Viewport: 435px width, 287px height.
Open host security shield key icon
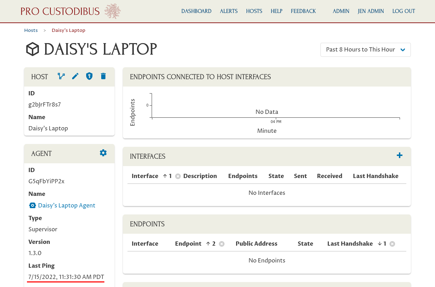(x=89, y=76)
